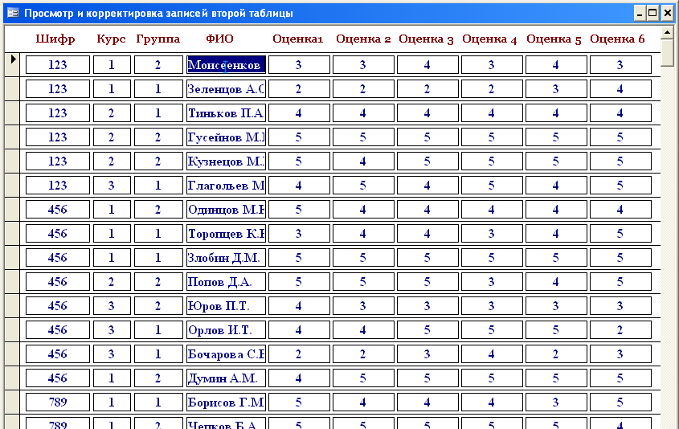This screenshot has width=679, height=429.
Task: Click Оценка1 field in Зеленцов row
Action: pos(299,89)
